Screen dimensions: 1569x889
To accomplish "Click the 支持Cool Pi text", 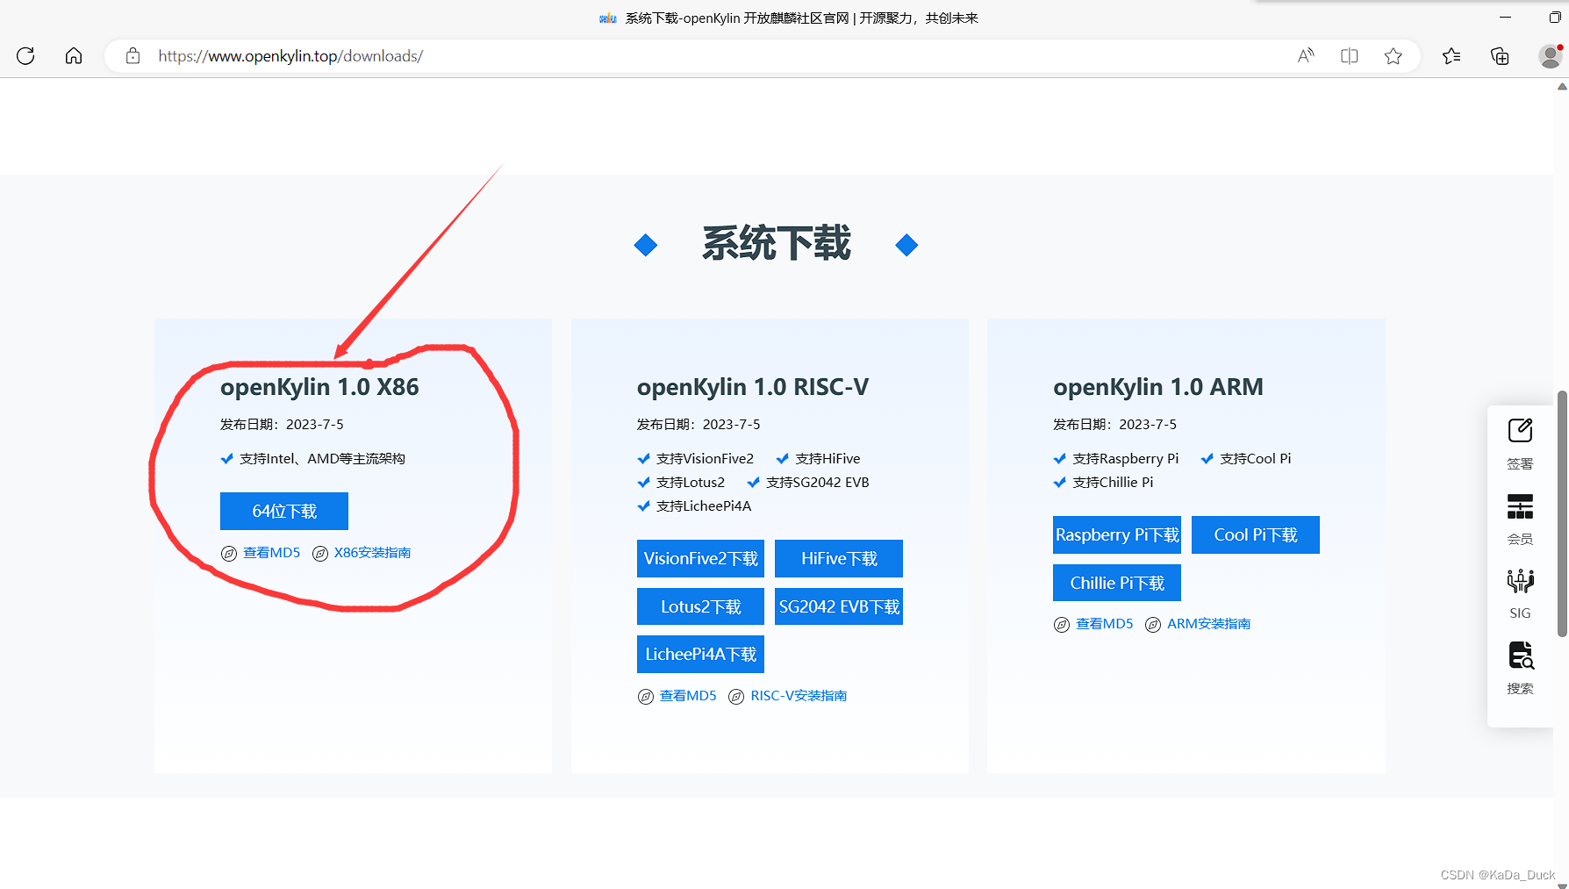I will [x=1256, y=459].
